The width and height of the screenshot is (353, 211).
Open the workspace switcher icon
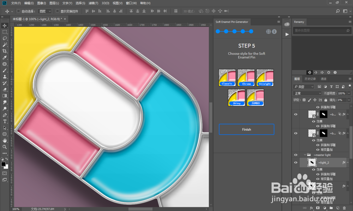345,11
